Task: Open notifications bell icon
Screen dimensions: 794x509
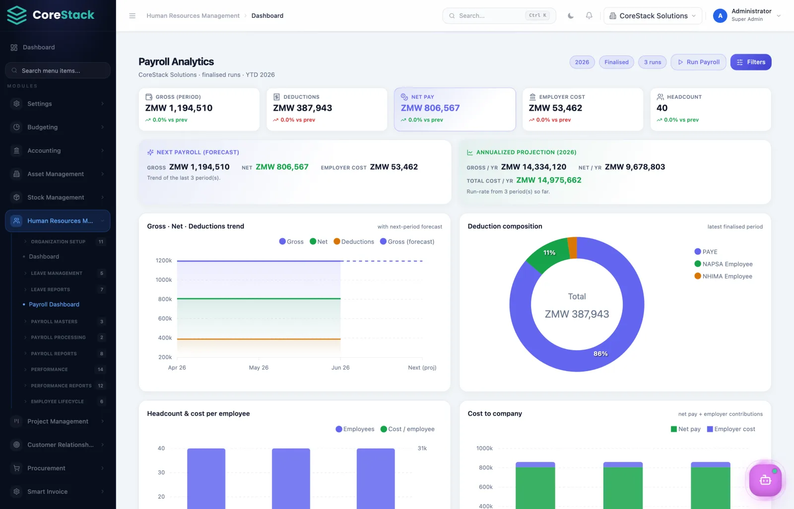Action: [589, 16]
